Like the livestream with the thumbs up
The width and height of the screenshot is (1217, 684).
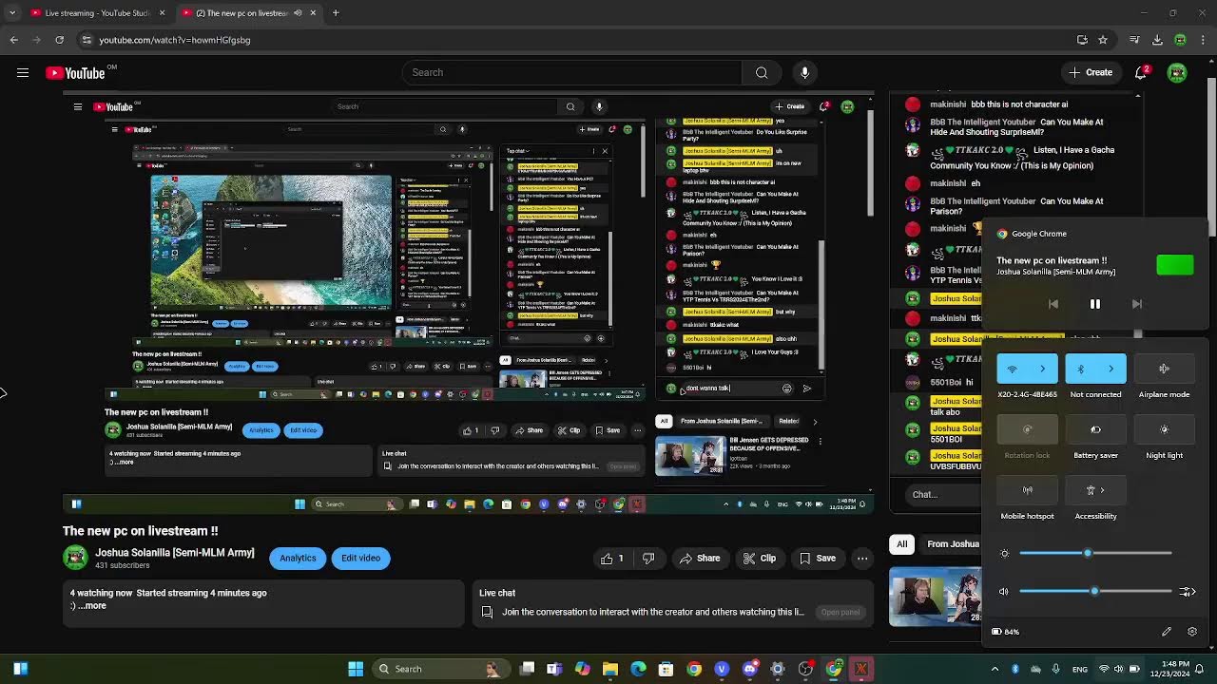[x=612, y=559]
